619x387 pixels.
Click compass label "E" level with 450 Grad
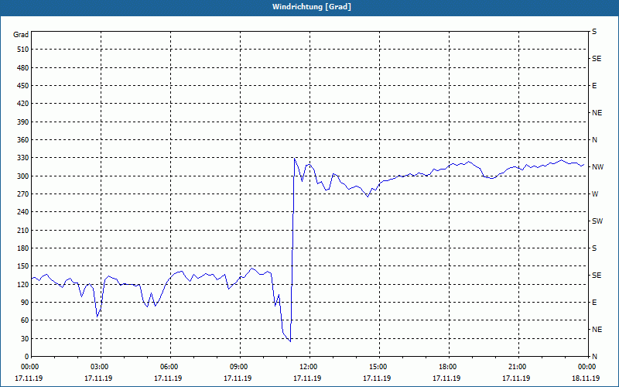pyautogui.click(x=594, y=86)
